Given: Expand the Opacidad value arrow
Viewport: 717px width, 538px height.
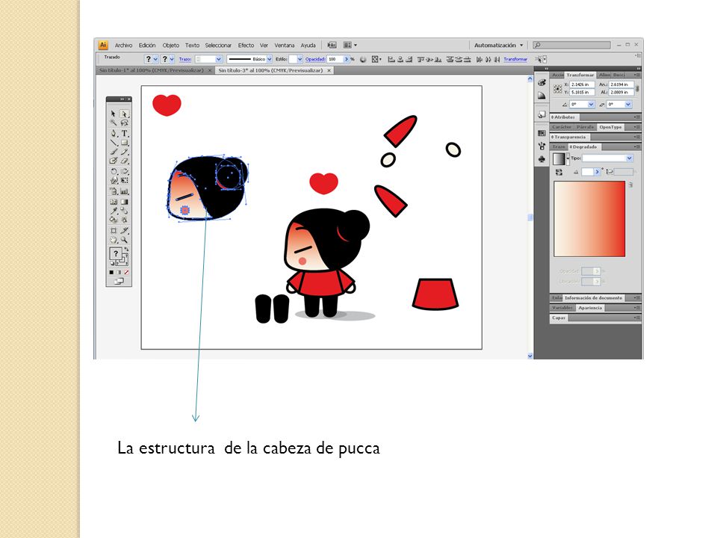Looking at the screenshot, I should 347,59.
